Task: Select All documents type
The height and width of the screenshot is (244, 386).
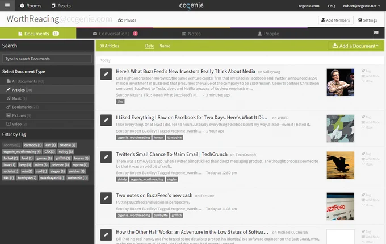Action: pyautogui.click(x=47, y=81)
